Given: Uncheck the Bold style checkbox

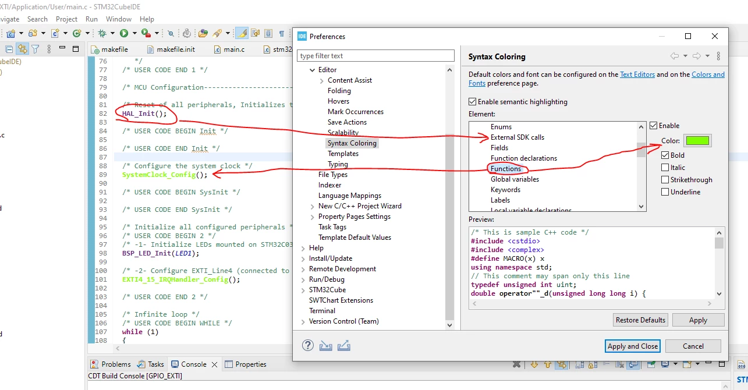Looking at the screenshot, I should pyautogui.click(x=665, y=155).
